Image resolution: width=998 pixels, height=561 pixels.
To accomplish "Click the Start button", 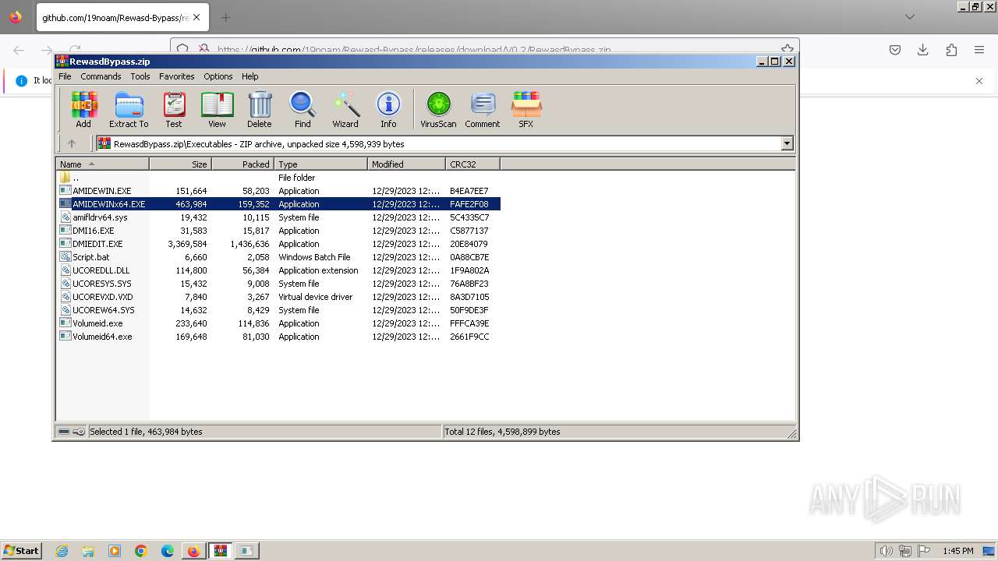I will [22, 551].
